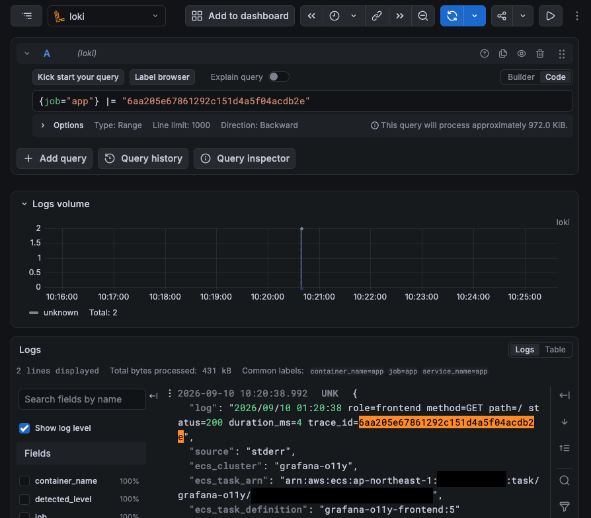The image size is (591, 518).
Task: Check the detected_level field
Action: pyautogui.click(x=24, y=499)
